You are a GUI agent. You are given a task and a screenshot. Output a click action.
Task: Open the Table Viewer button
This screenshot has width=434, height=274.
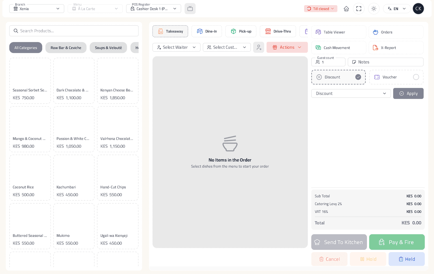point(339,32)
